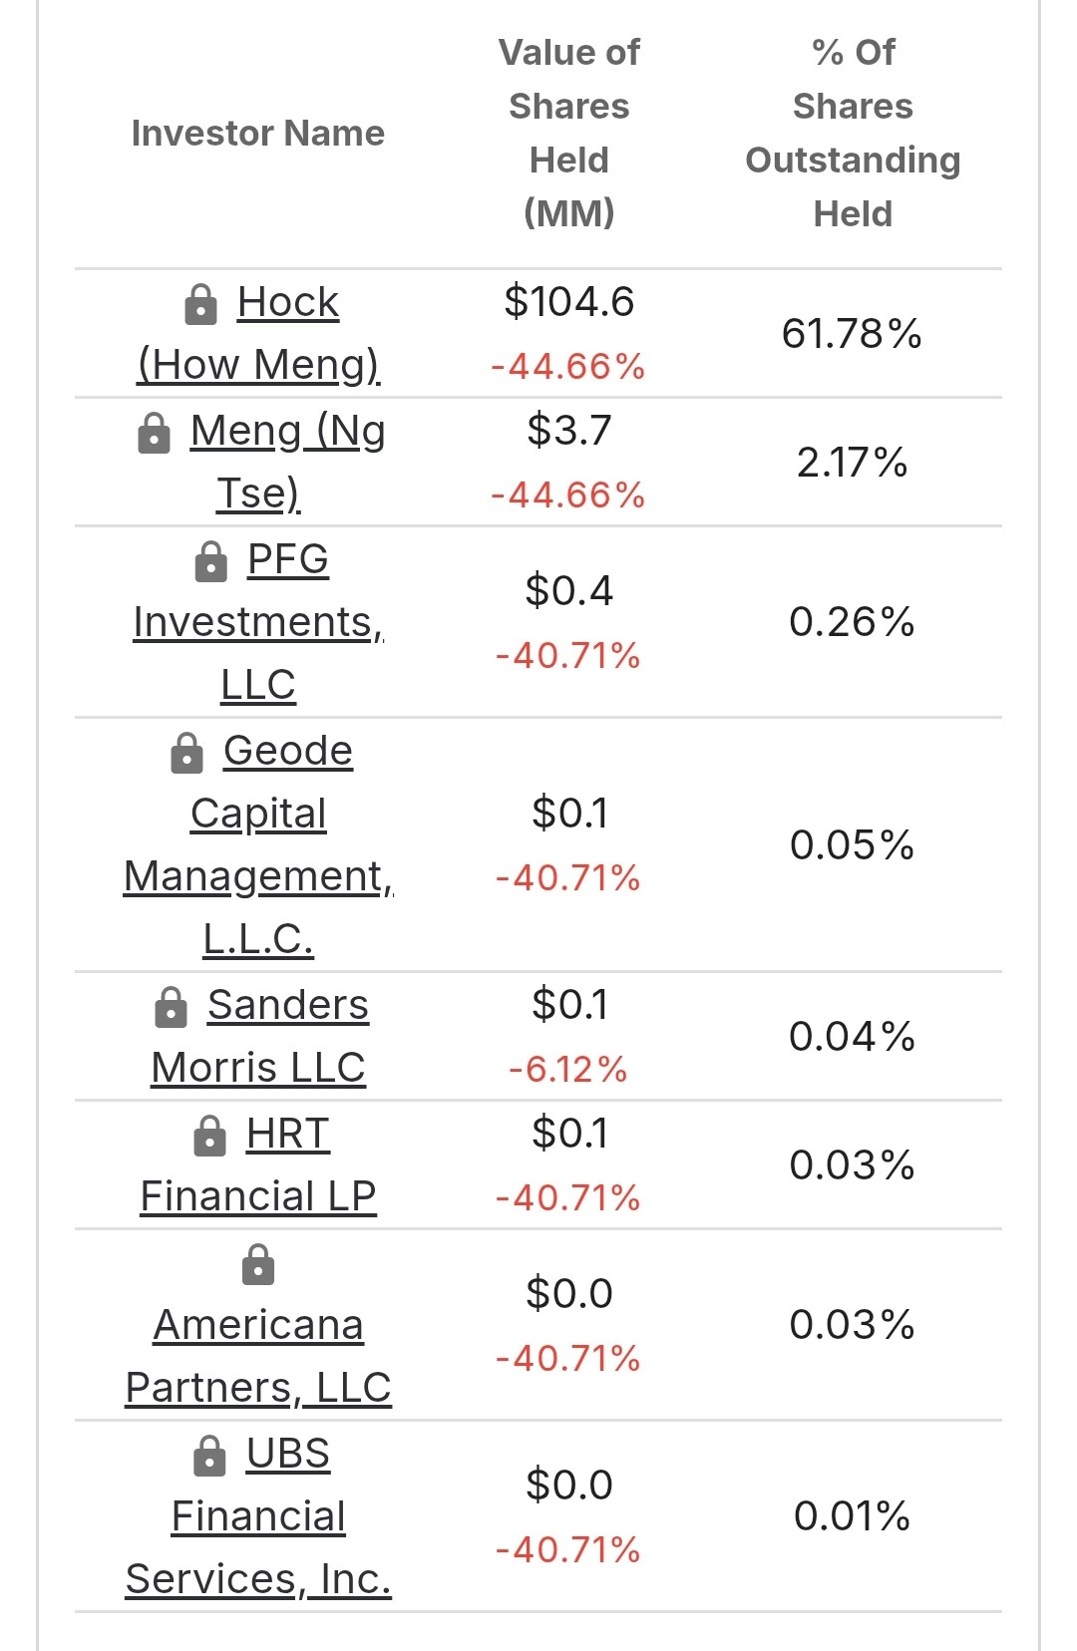Click the lock icon beside UBS Financial
1077x1651 pixels.
[209, 1456]
